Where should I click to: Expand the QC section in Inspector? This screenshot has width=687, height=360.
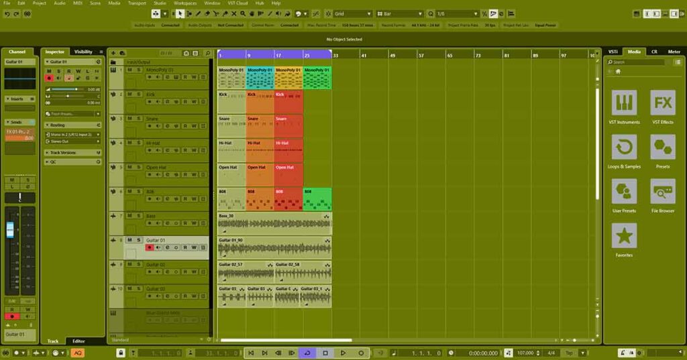click(x=72, y=162)
